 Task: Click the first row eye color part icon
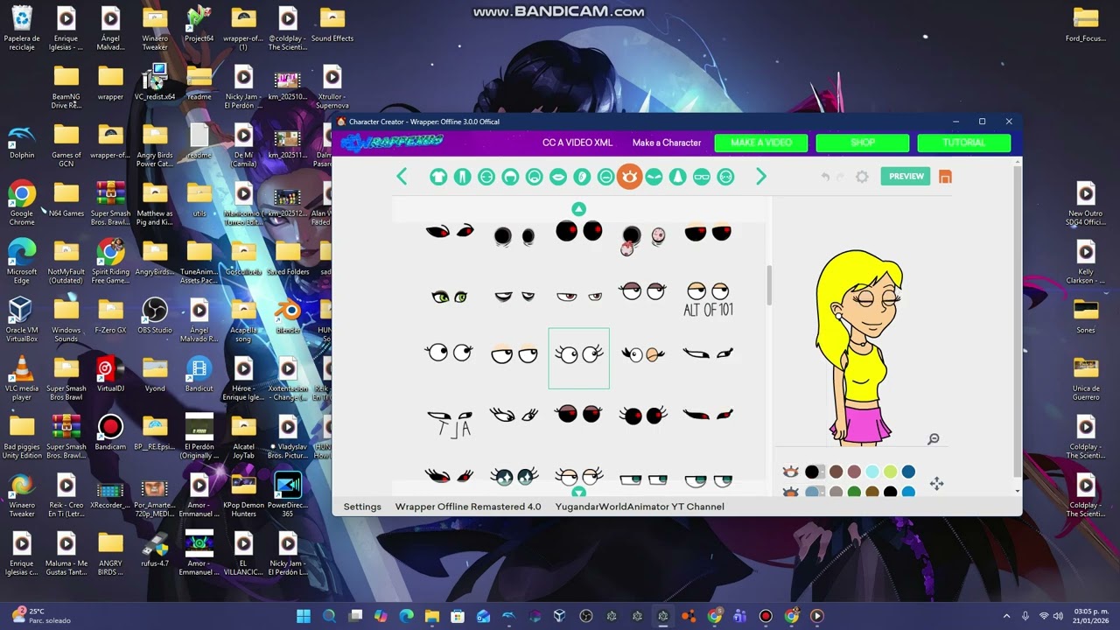click(791, 472)
